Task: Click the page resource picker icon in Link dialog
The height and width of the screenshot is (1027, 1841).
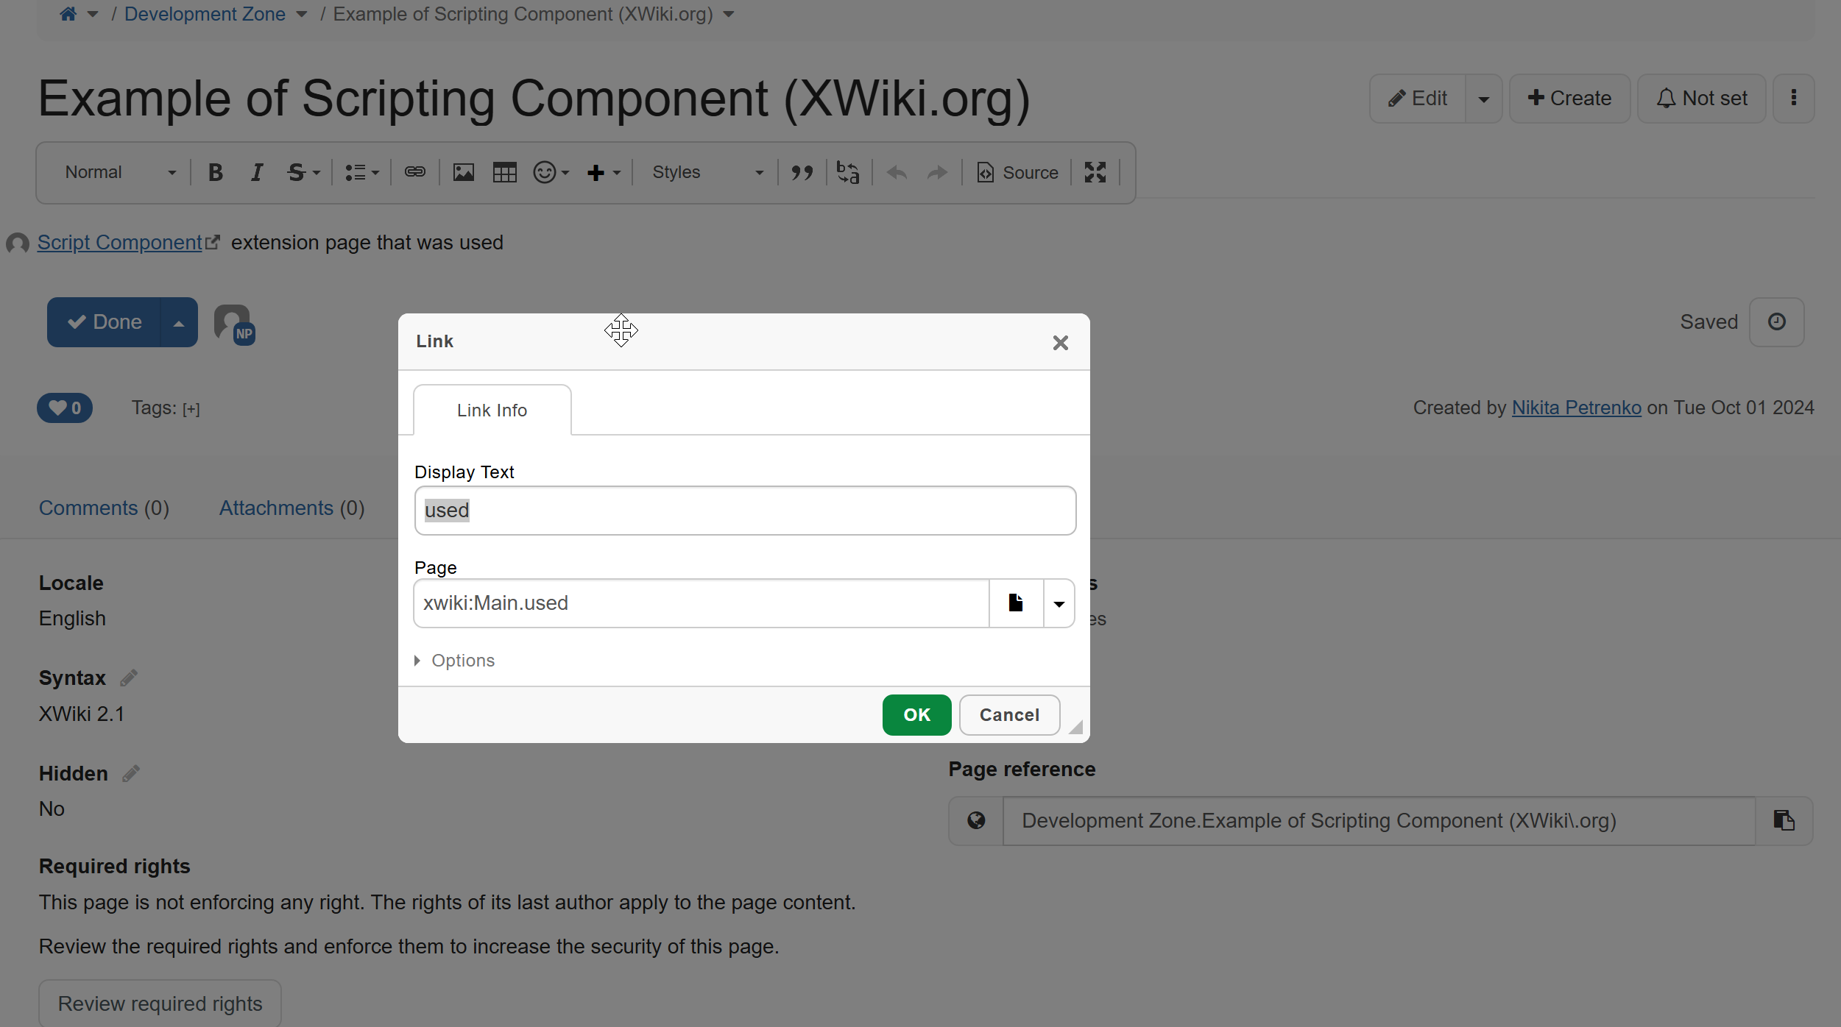Action: [1016, 603]
